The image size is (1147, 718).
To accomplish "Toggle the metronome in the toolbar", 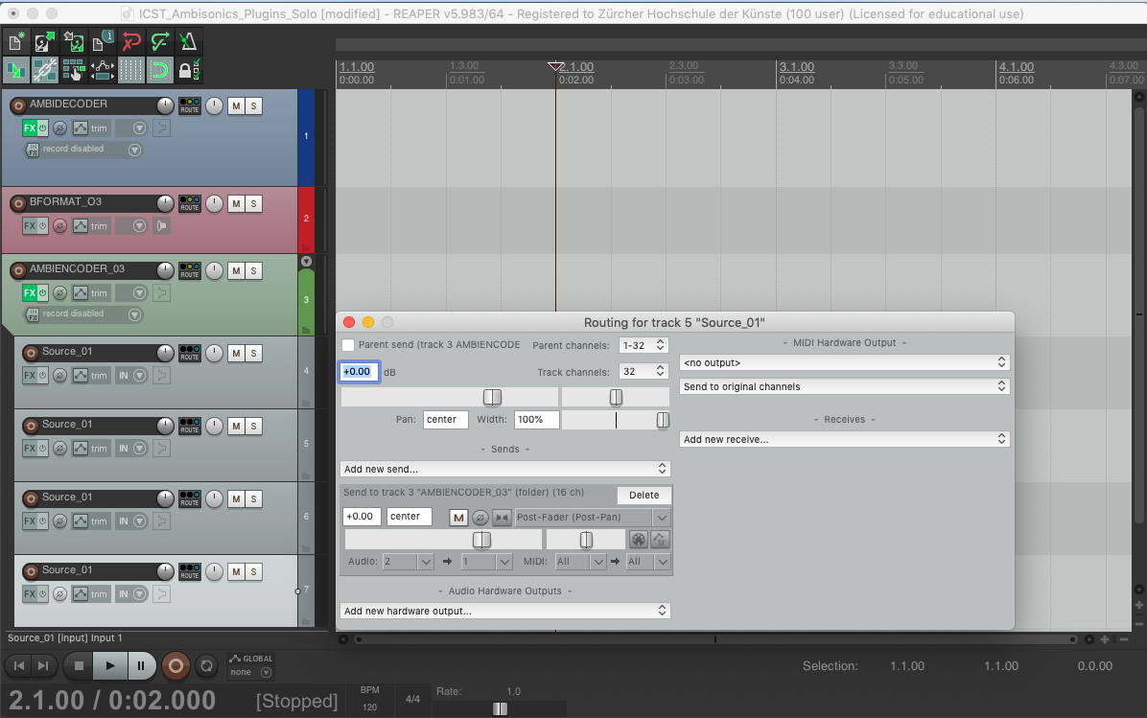I will click(x=189, y=41).
